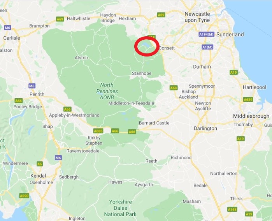Click the A1(M) motorway shield
This screenshot has height=221, width=272.
[207, 47]
